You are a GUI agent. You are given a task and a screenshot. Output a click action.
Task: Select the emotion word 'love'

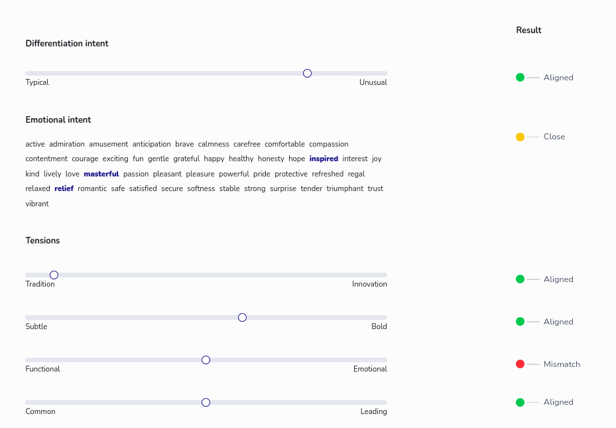(72, 174)
